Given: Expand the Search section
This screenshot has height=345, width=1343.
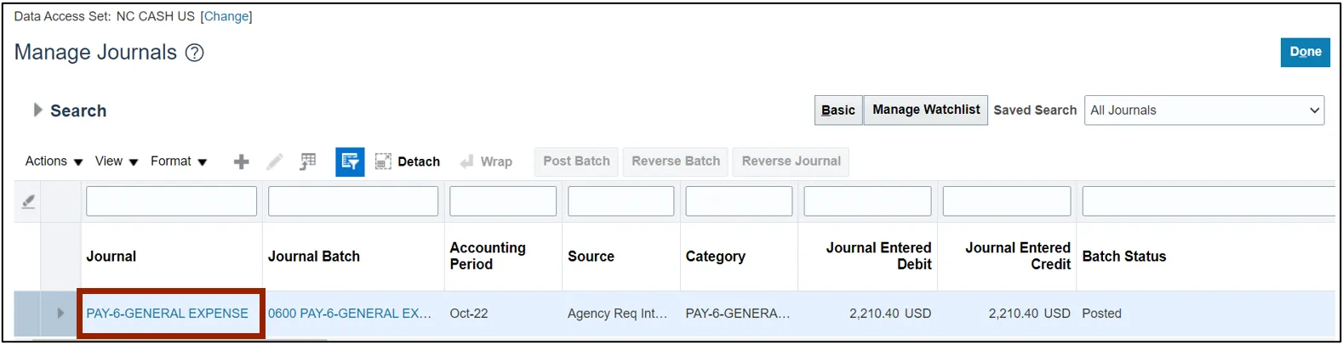Looking at the screenshot, I should [x=37, y=110].
